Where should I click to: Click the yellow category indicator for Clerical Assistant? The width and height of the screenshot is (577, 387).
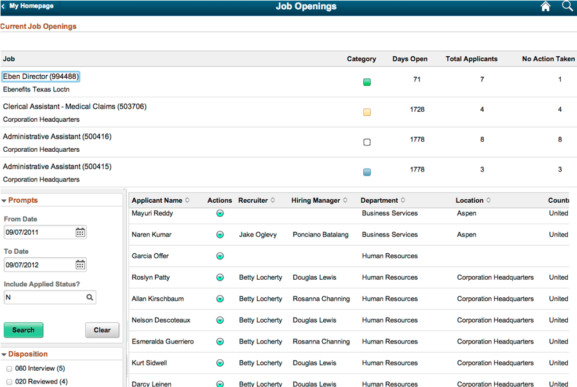[367, 112]
